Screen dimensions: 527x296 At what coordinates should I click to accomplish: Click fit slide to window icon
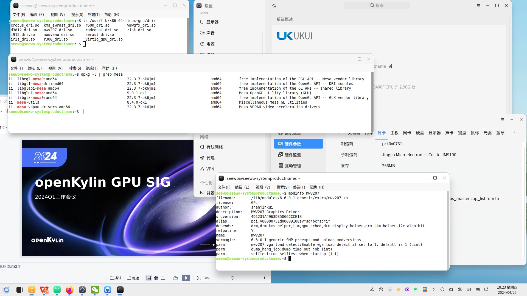[199, 278]
